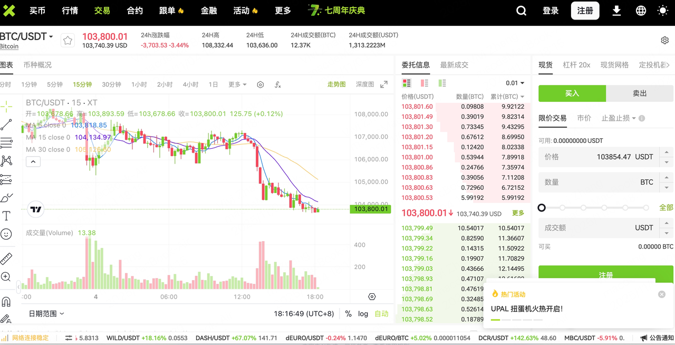Open the 合约 menu in top navigation
The height and width of the screenshot is (345, 675).
point(135,11)
